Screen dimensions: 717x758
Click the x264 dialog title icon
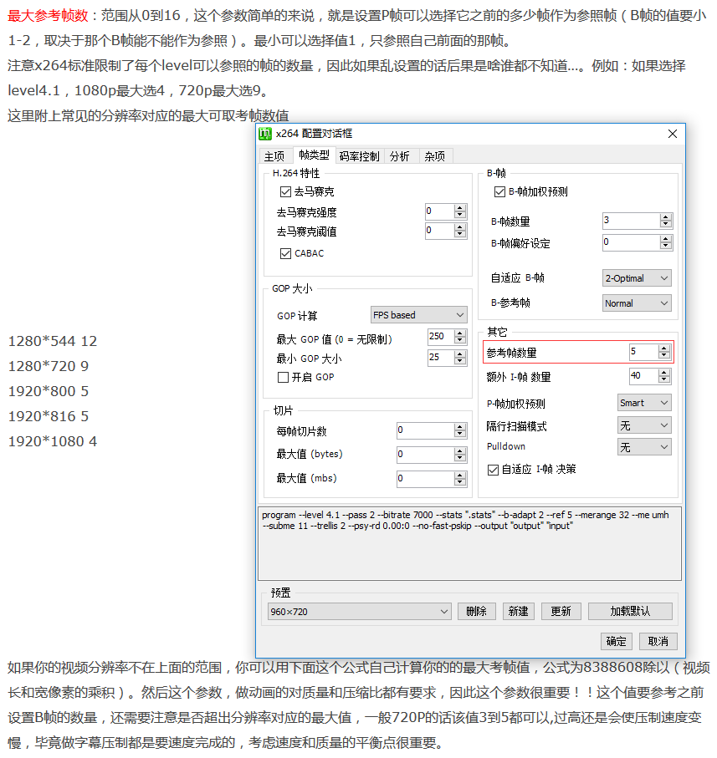coord(264,134)
